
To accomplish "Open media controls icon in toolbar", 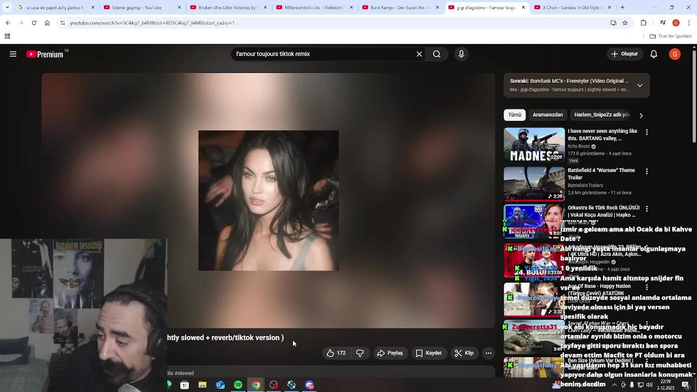I will click(663, 23).
